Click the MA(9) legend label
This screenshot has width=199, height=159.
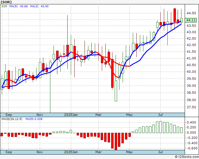point(13,6)
